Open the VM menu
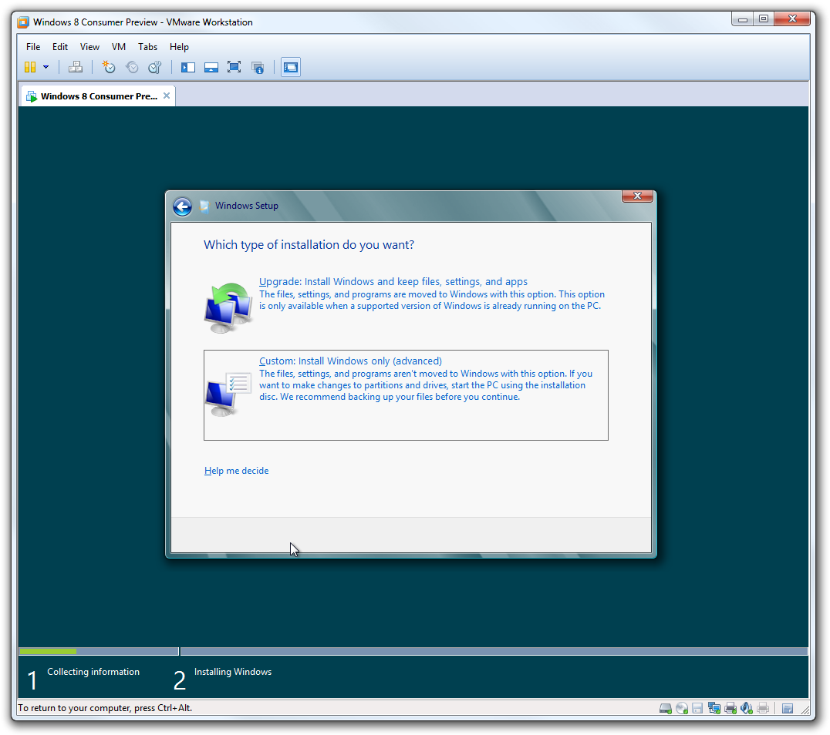 click(x=119, y=46)
